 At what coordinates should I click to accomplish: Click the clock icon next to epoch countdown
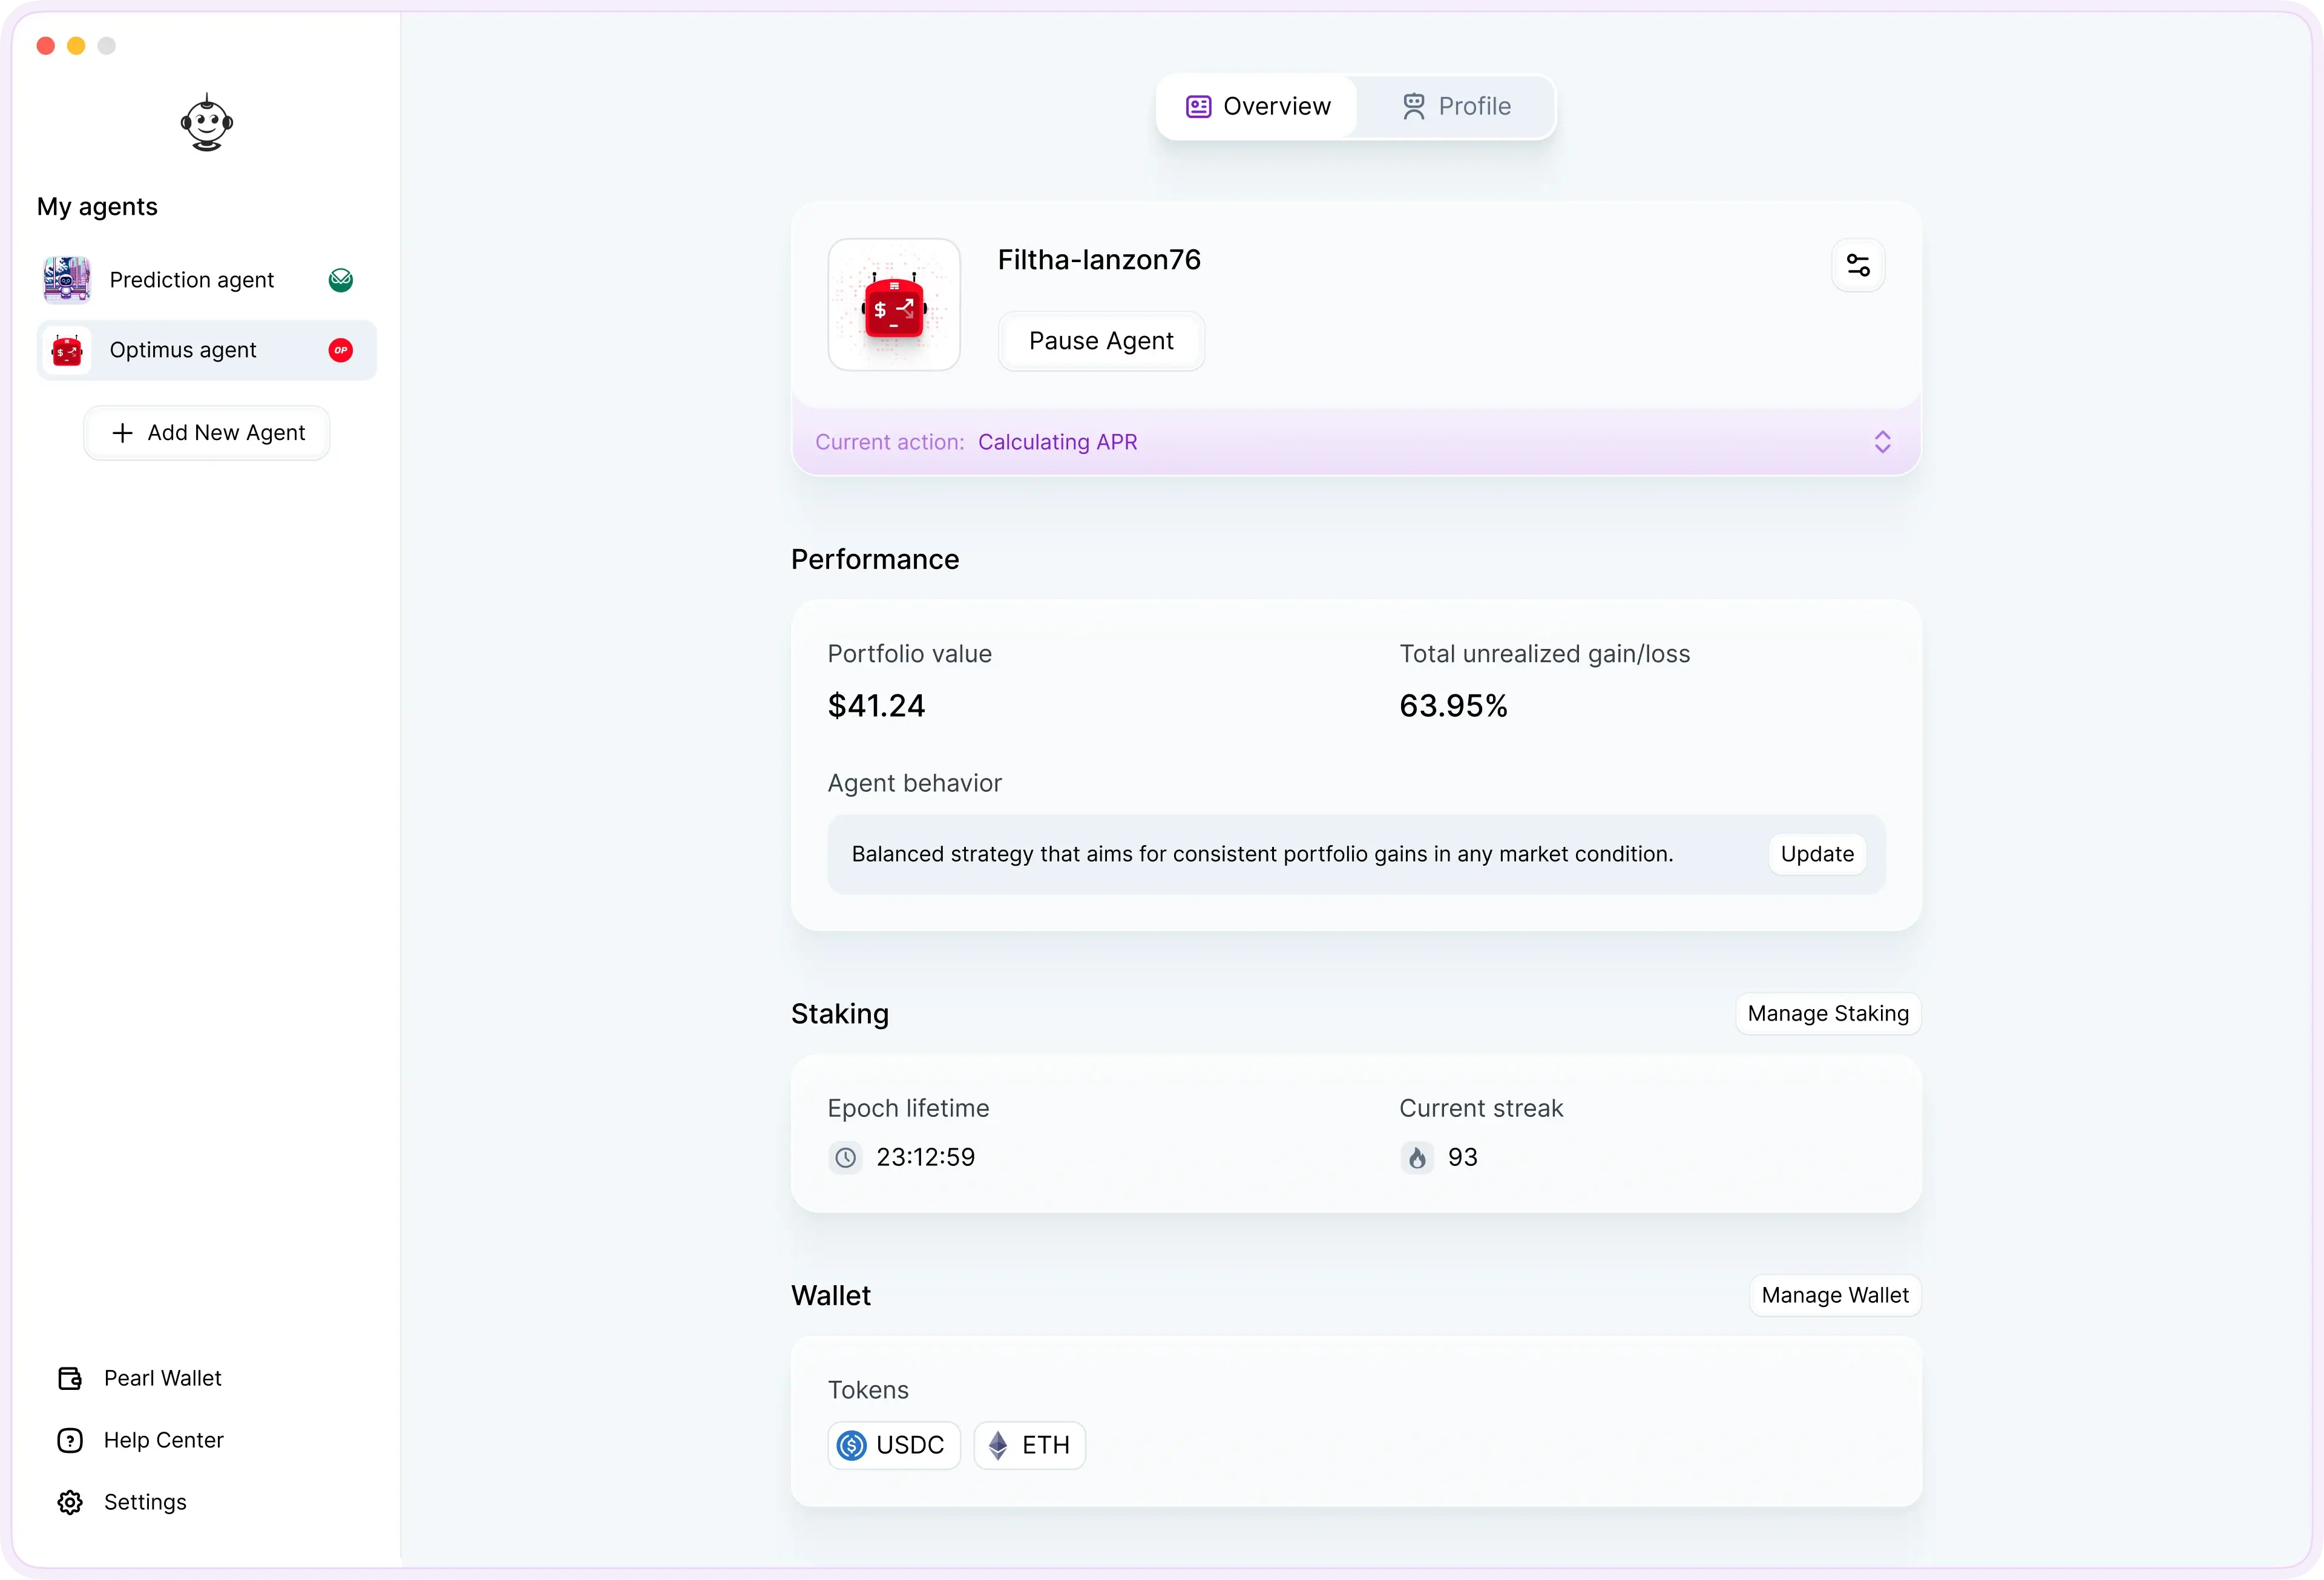(845, 1157)
